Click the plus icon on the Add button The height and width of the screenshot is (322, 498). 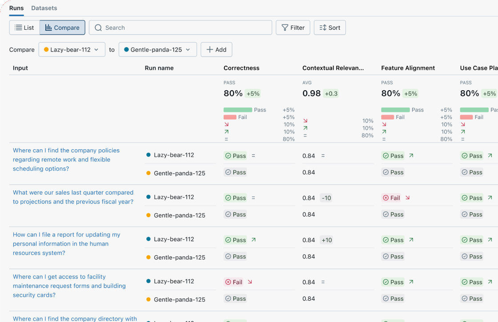tap(210, 49)
